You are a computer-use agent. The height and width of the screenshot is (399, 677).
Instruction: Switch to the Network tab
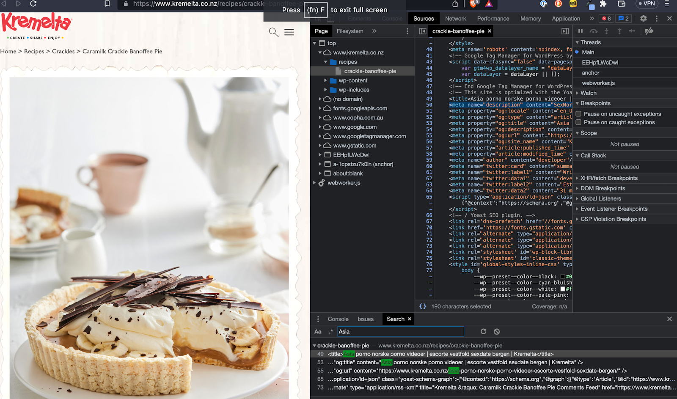pos(455,18)
